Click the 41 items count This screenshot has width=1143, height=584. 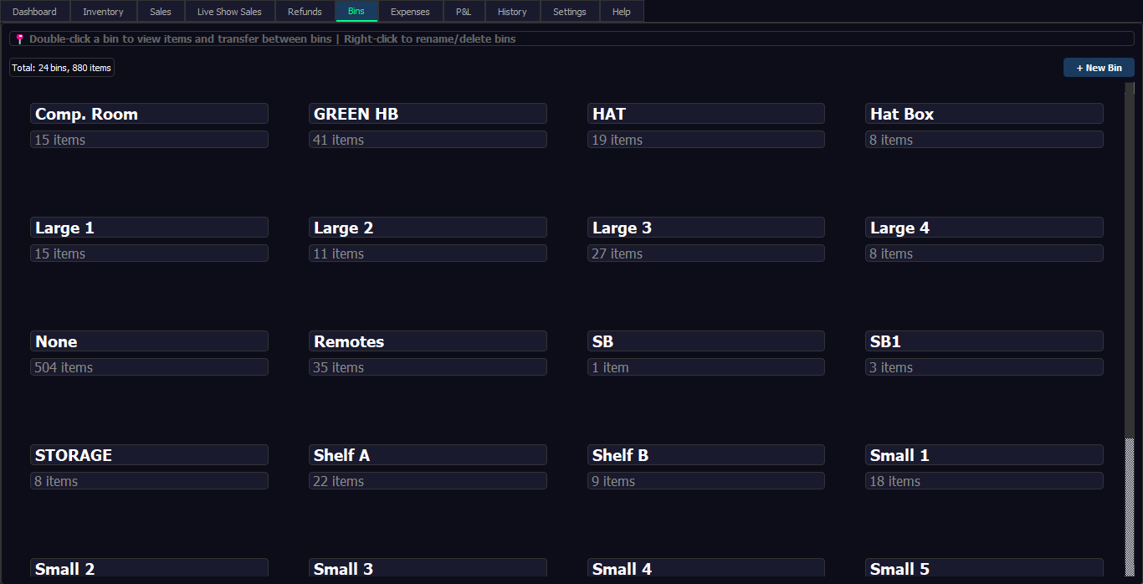(x=428, y=140)
